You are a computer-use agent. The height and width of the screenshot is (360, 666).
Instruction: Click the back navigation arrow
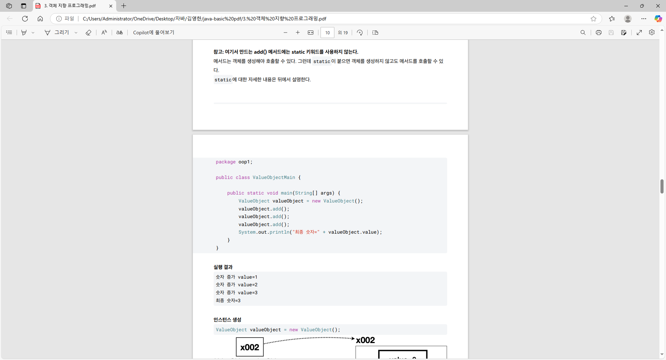tap(10, 19)
